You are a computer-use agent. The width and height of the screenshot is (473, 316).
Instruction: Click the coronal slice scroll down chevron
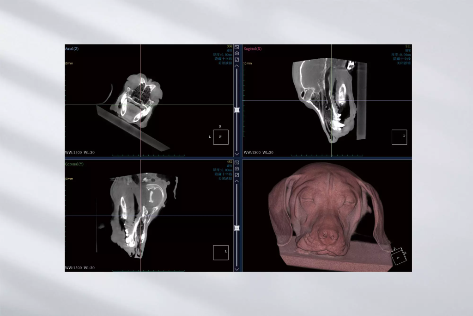coord(237,269)
